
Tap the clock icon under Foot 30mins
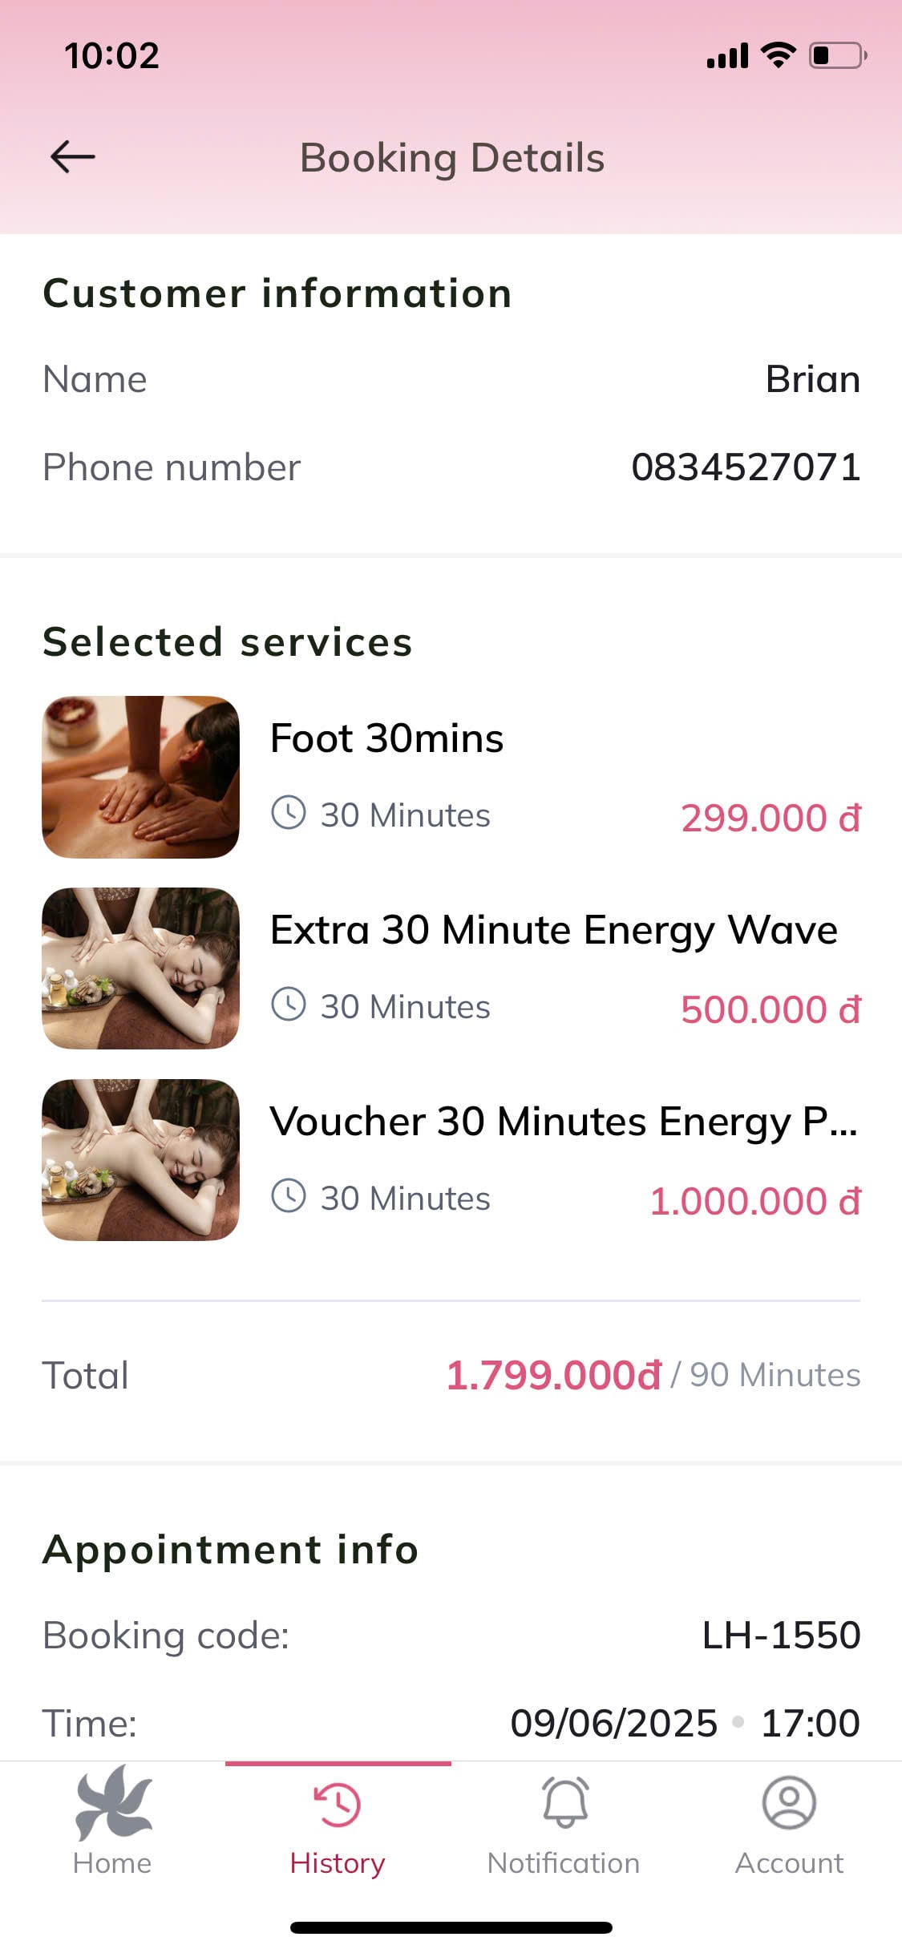pyautogui.click(x=289, y=813)
